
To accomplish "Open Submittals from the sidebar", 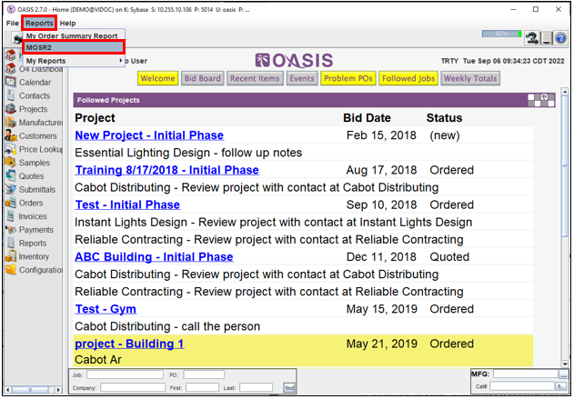I will click(x=31, y=189).
